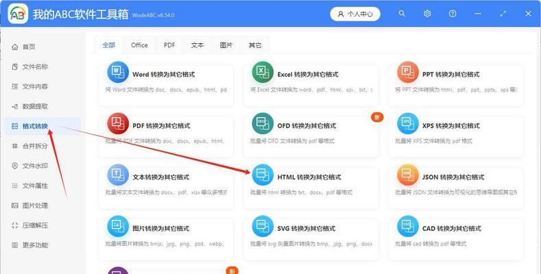Click the AB application logo
This screenshot has height=274, width=541.
click(x=18, y=14)
